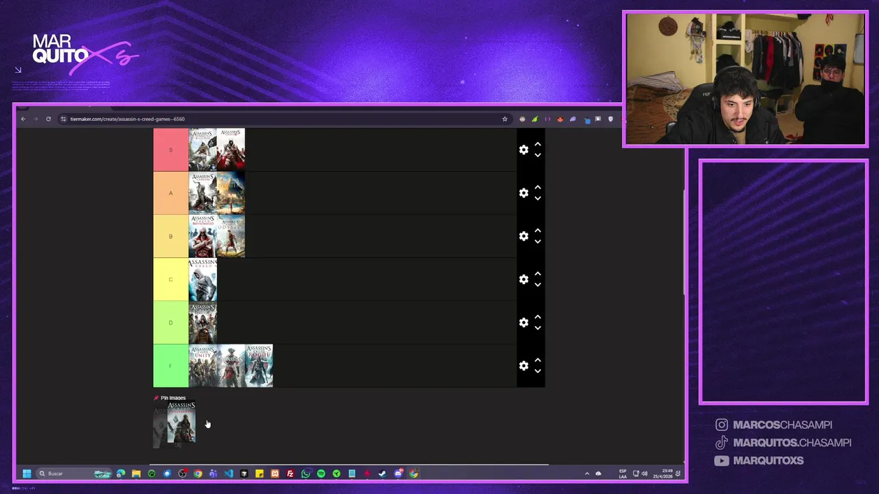
Task: Click the browser back arrow
Action: [x=23, y=119]
